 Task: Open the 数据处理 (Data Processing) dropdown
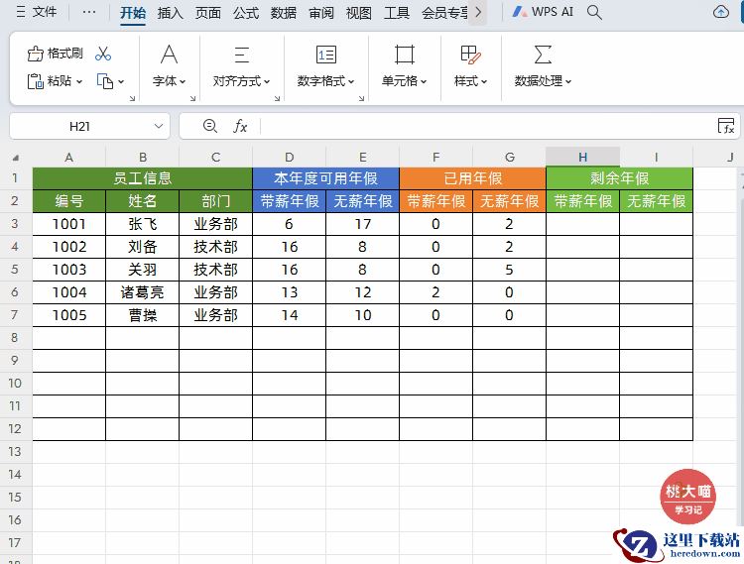coord(543,81)
